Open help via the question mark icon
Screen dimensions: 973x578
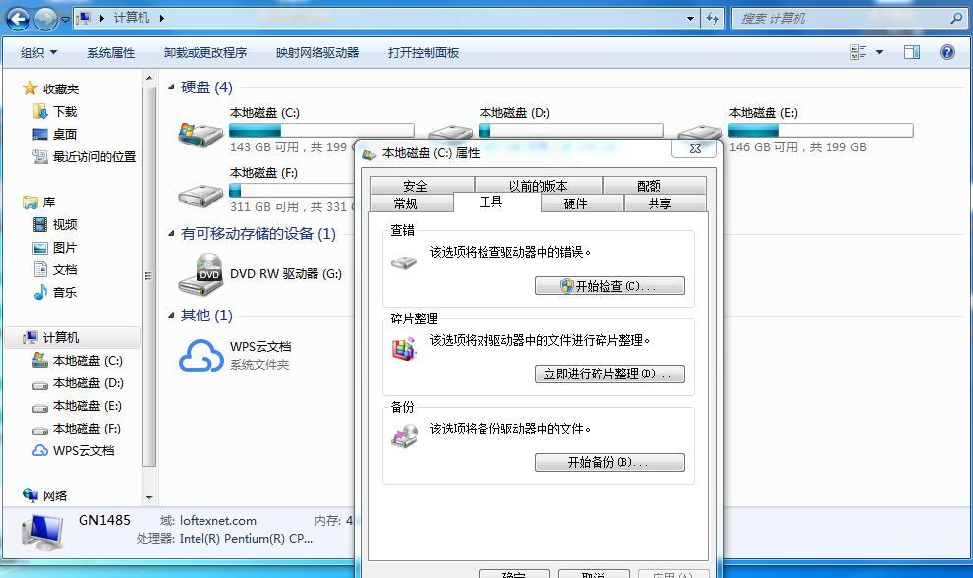pos(945,52)
